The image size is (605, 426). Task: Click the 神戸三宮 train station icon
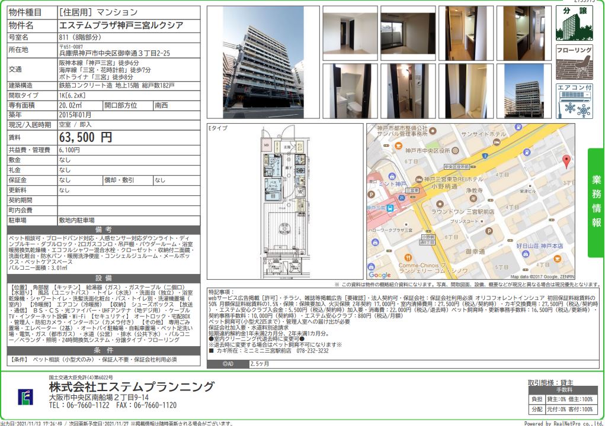click(x=390, y=208)
